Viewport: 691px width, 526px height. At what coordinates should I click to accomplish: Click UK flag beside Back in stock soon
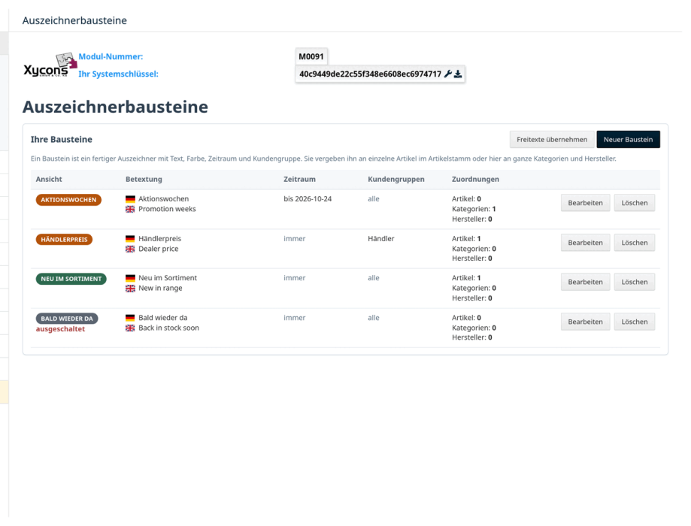pos(130,328)
